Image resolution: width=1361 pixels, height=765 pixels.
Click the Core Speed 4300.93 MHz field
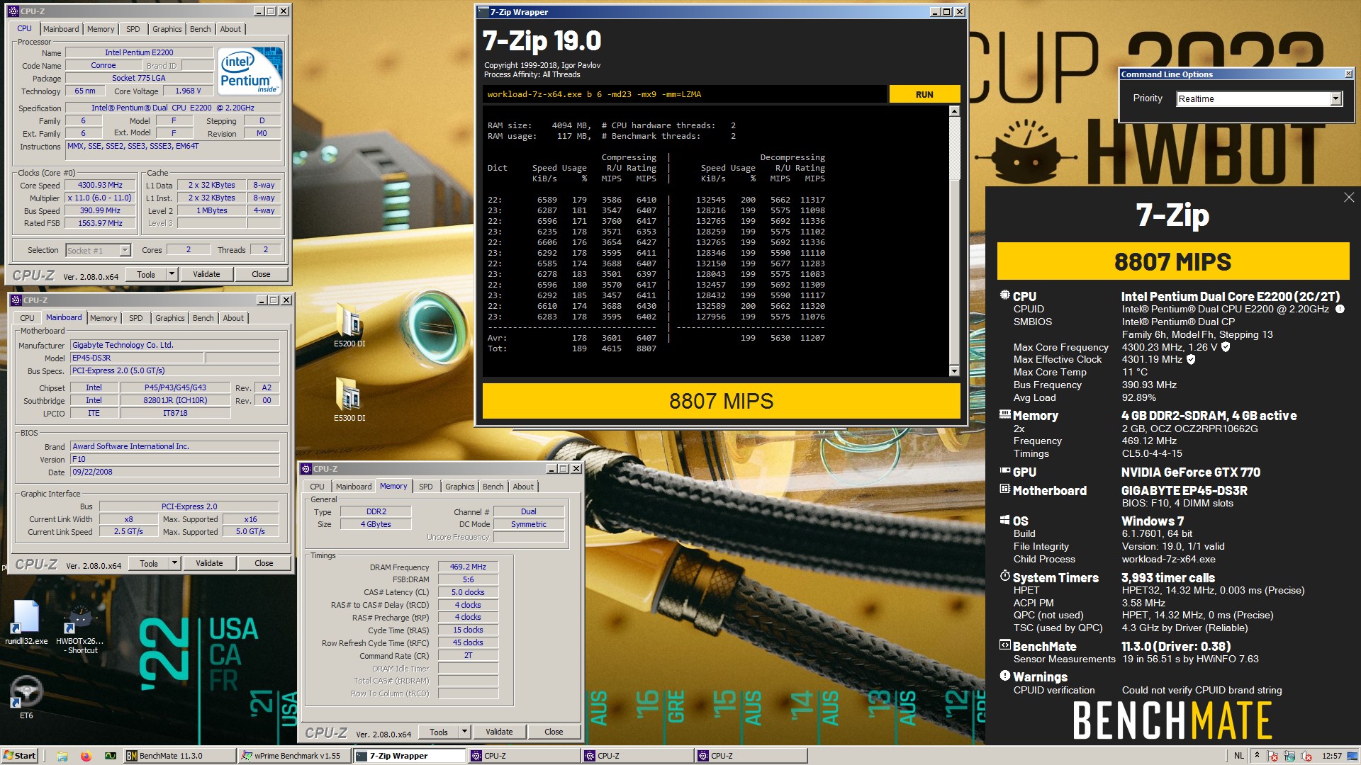(x=100, y=185)
